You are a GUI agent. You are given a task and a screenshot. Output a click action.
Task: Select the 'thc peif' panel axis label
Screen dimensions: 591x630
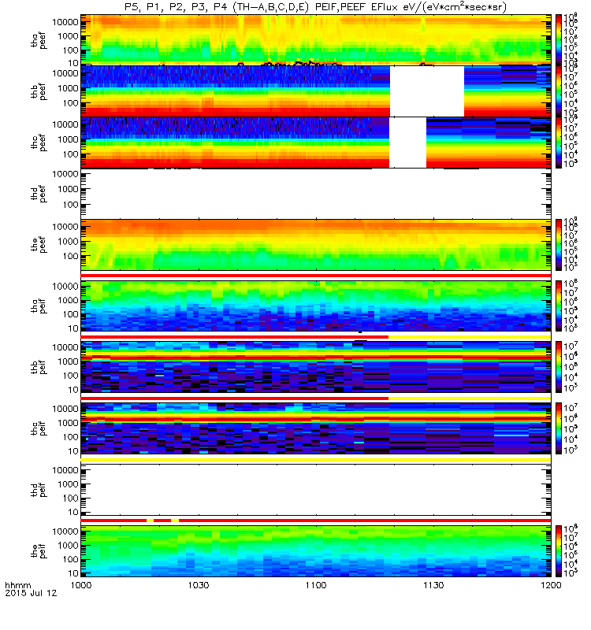click(x=39, y=428)
